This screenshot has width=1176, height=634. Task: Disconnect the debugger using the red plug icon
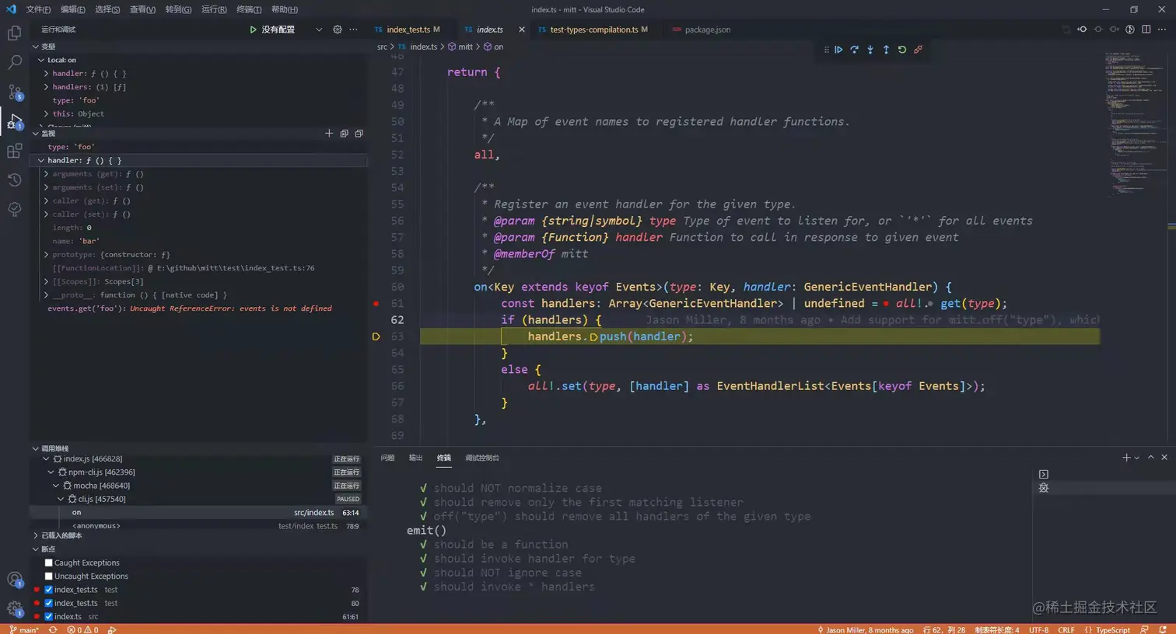918,50
